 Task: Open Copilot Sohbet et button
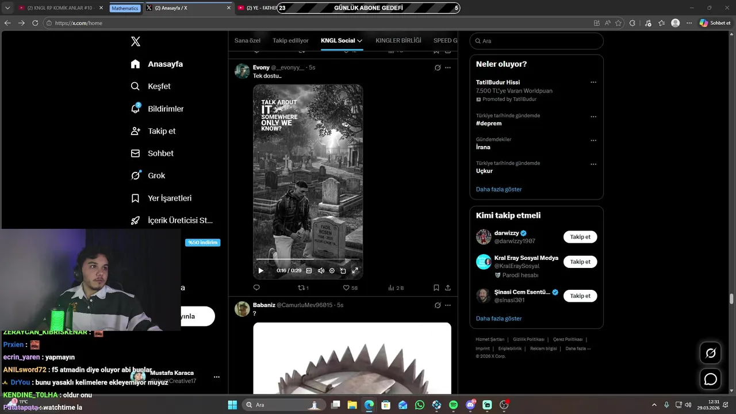pyautogui.click(x=715, y=23)
